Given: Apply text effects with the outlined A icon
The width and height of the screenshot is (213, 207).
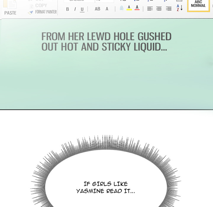Looking at the screenshot, I should pyautogui.click(x=122, y=8).
